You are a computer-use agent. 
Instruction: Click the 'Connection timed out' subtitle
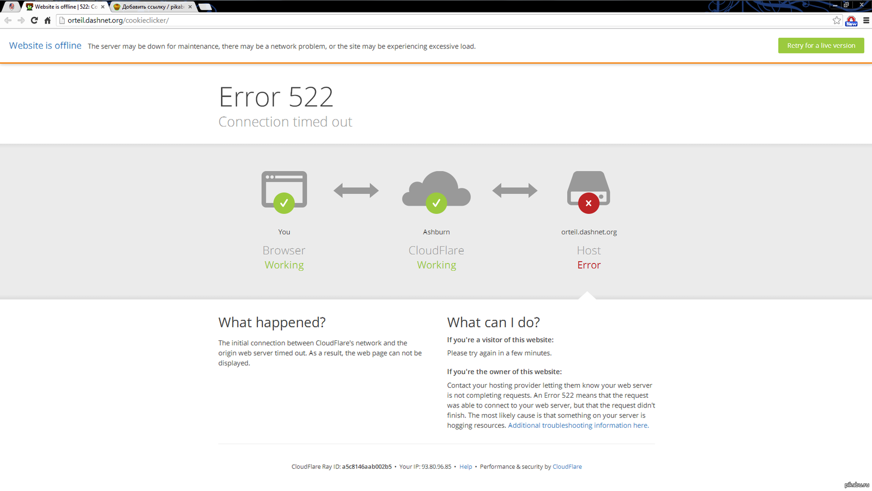285,122
